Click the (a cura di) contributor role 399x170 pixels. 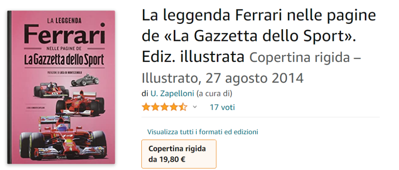[214, 94]
